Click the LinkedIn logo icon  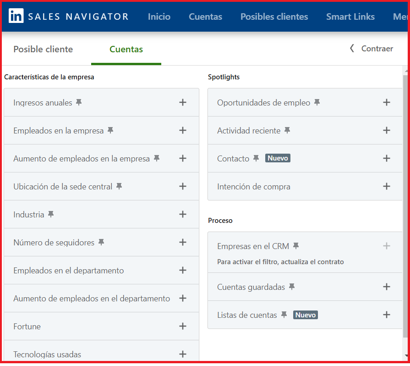pyautogui.click(x=16, y=16)
